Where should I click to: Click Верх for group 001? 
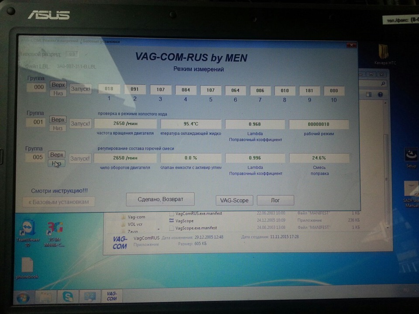coord(58,119)
